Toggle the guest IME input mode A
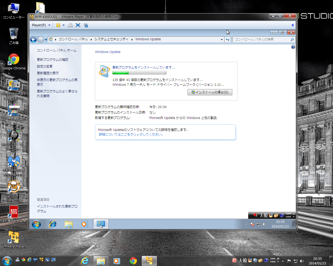Viewport: 333px width, 266px height. tap(261, 215)
